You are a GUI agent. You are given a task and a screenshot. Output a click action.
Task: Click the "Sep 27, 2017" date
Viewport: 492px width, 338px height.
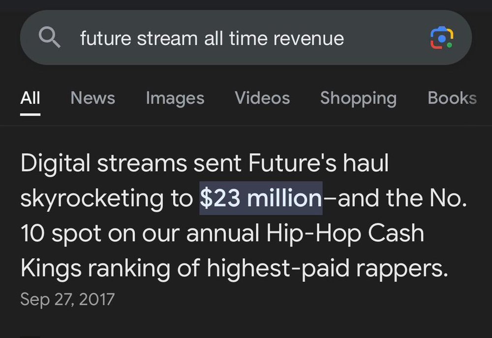(x=67, y=299)
